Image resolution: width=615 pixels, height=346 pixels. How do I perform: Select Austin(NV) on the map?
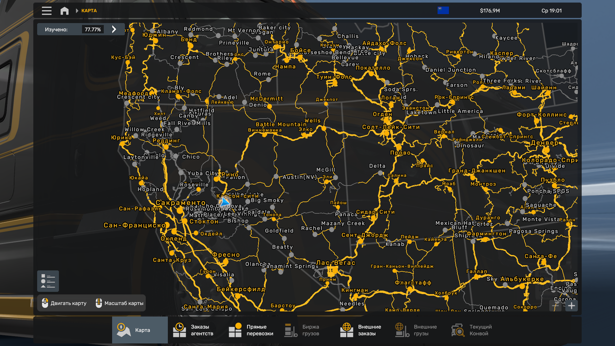[x=299, y=177]
